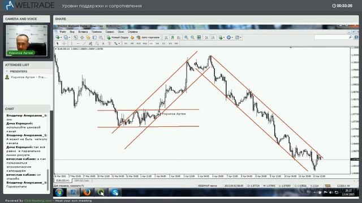Switch to the EURUSD,H1 chart tab
This screenshot has height=203, width=362.
point(63,180)
